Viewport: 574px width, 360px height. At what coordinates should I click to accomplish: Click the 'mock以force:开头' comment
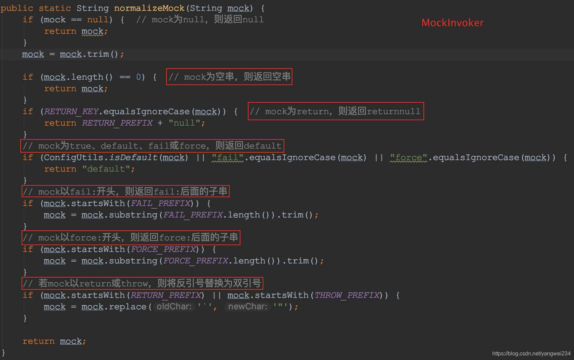(131, 238)
